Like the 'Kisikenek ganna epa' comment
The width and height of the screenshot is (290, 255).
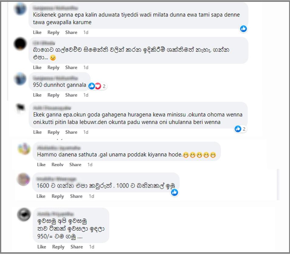click(x=37, y=32)
